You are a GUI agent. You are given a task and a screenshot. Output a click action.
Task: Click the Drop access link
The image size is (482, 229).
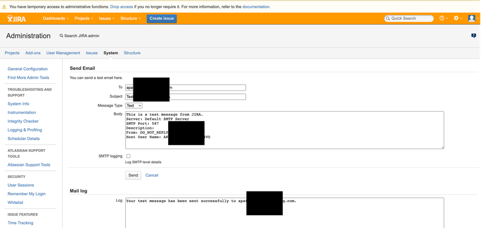click(x=122, y=7)
